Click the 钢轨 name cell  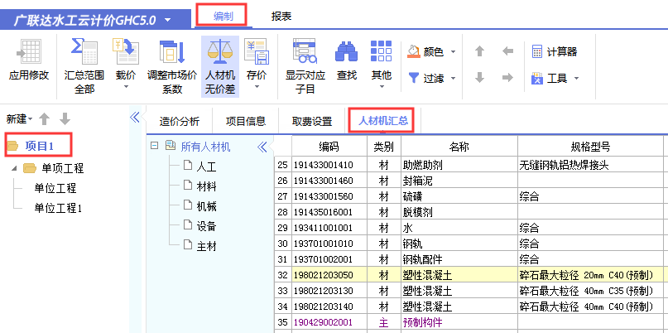click(x=459, y=244)
